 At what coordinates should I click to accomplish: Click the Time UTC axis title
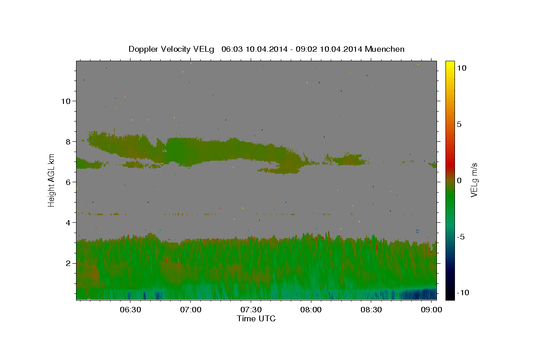[256, 319]
